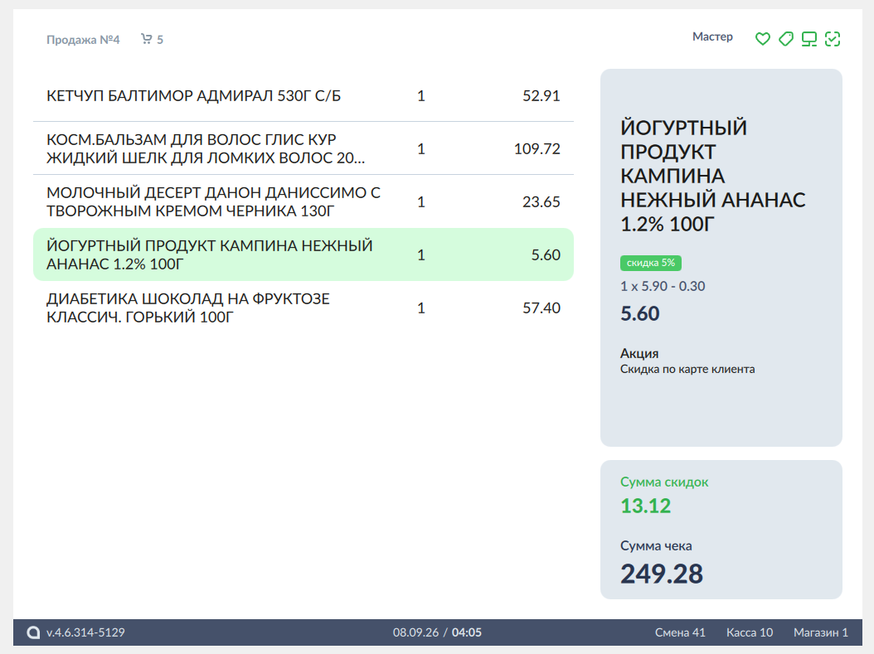The image size is (874, 654).
Task: Click the Сумма скидок 13.12 value
Action: pyautogui.click(x=645, y=506)
